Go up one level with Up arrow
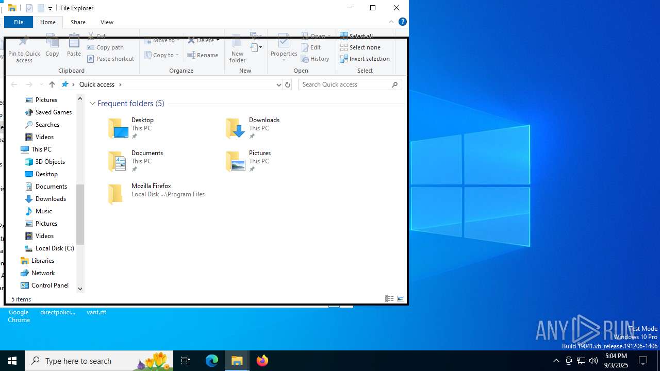Image resolution: width=660 pixels, height=371 pixels. click(52, 85)
